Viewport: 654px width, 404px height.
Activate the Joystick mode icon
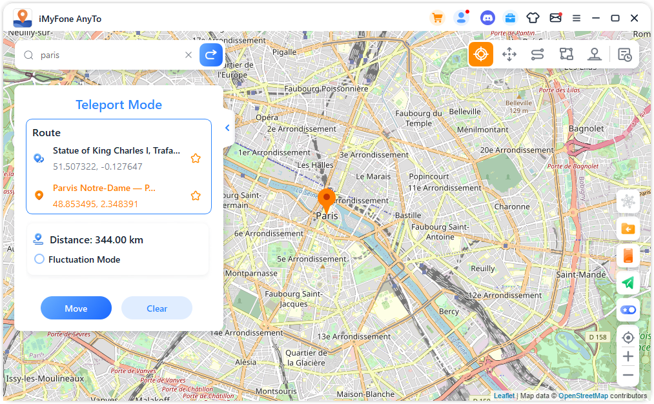coord(595,54)
